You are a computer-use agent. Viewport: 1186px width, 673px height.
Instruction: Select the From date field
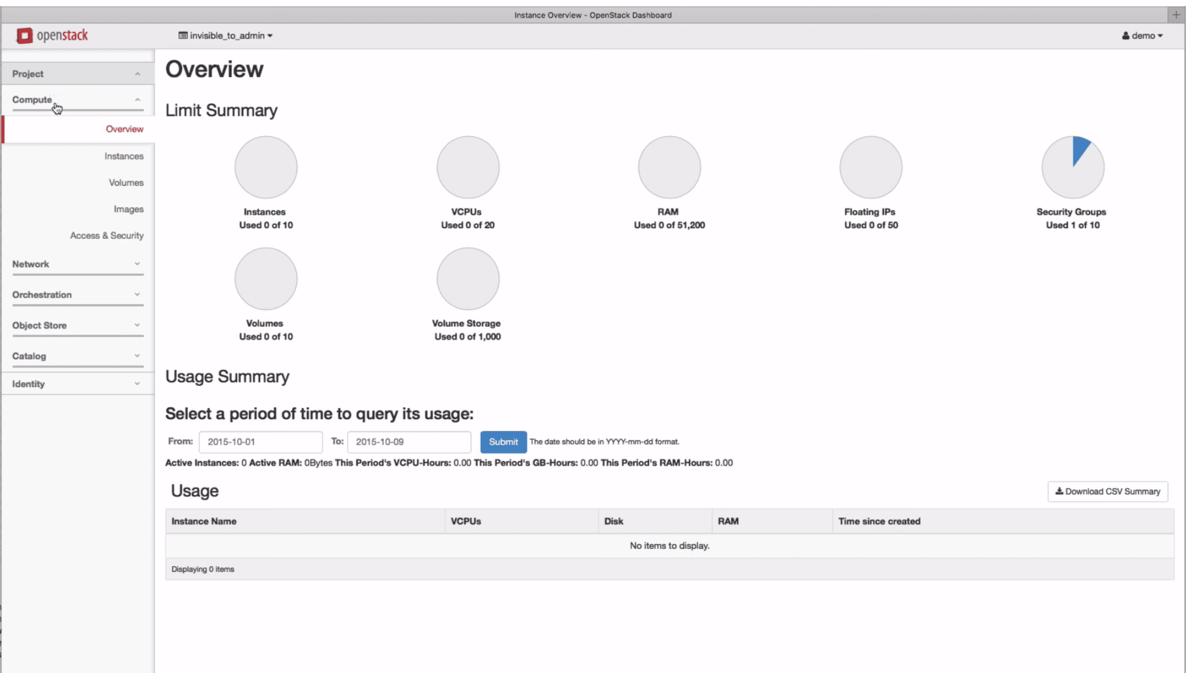coord(260,442)
